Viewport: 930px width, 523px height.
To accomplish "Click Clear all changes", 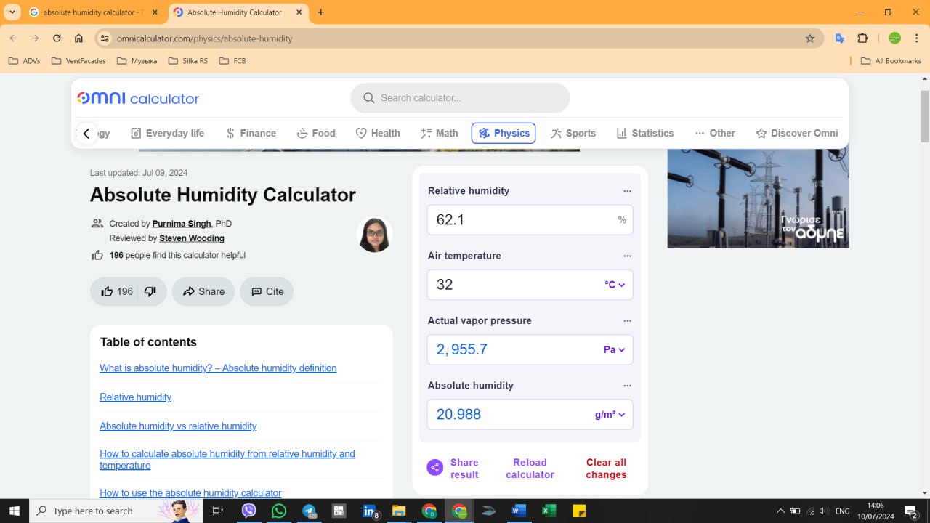I will tap(606, 468).
